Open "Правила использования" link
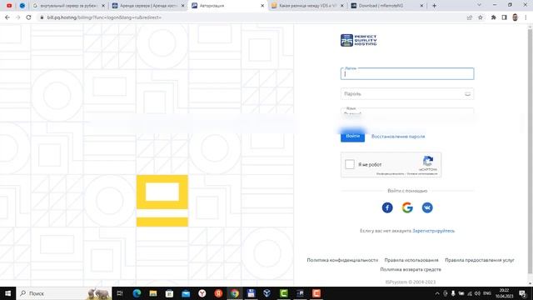The width and height of the screenshot is (533, 300). (x=411, y=260)
